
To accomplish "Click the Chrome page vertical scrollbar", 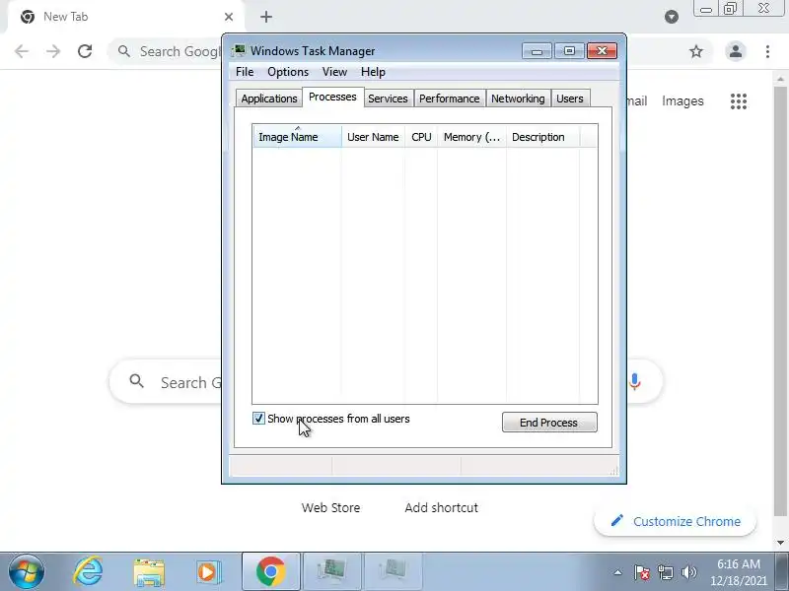I will [x=780, y=301].
